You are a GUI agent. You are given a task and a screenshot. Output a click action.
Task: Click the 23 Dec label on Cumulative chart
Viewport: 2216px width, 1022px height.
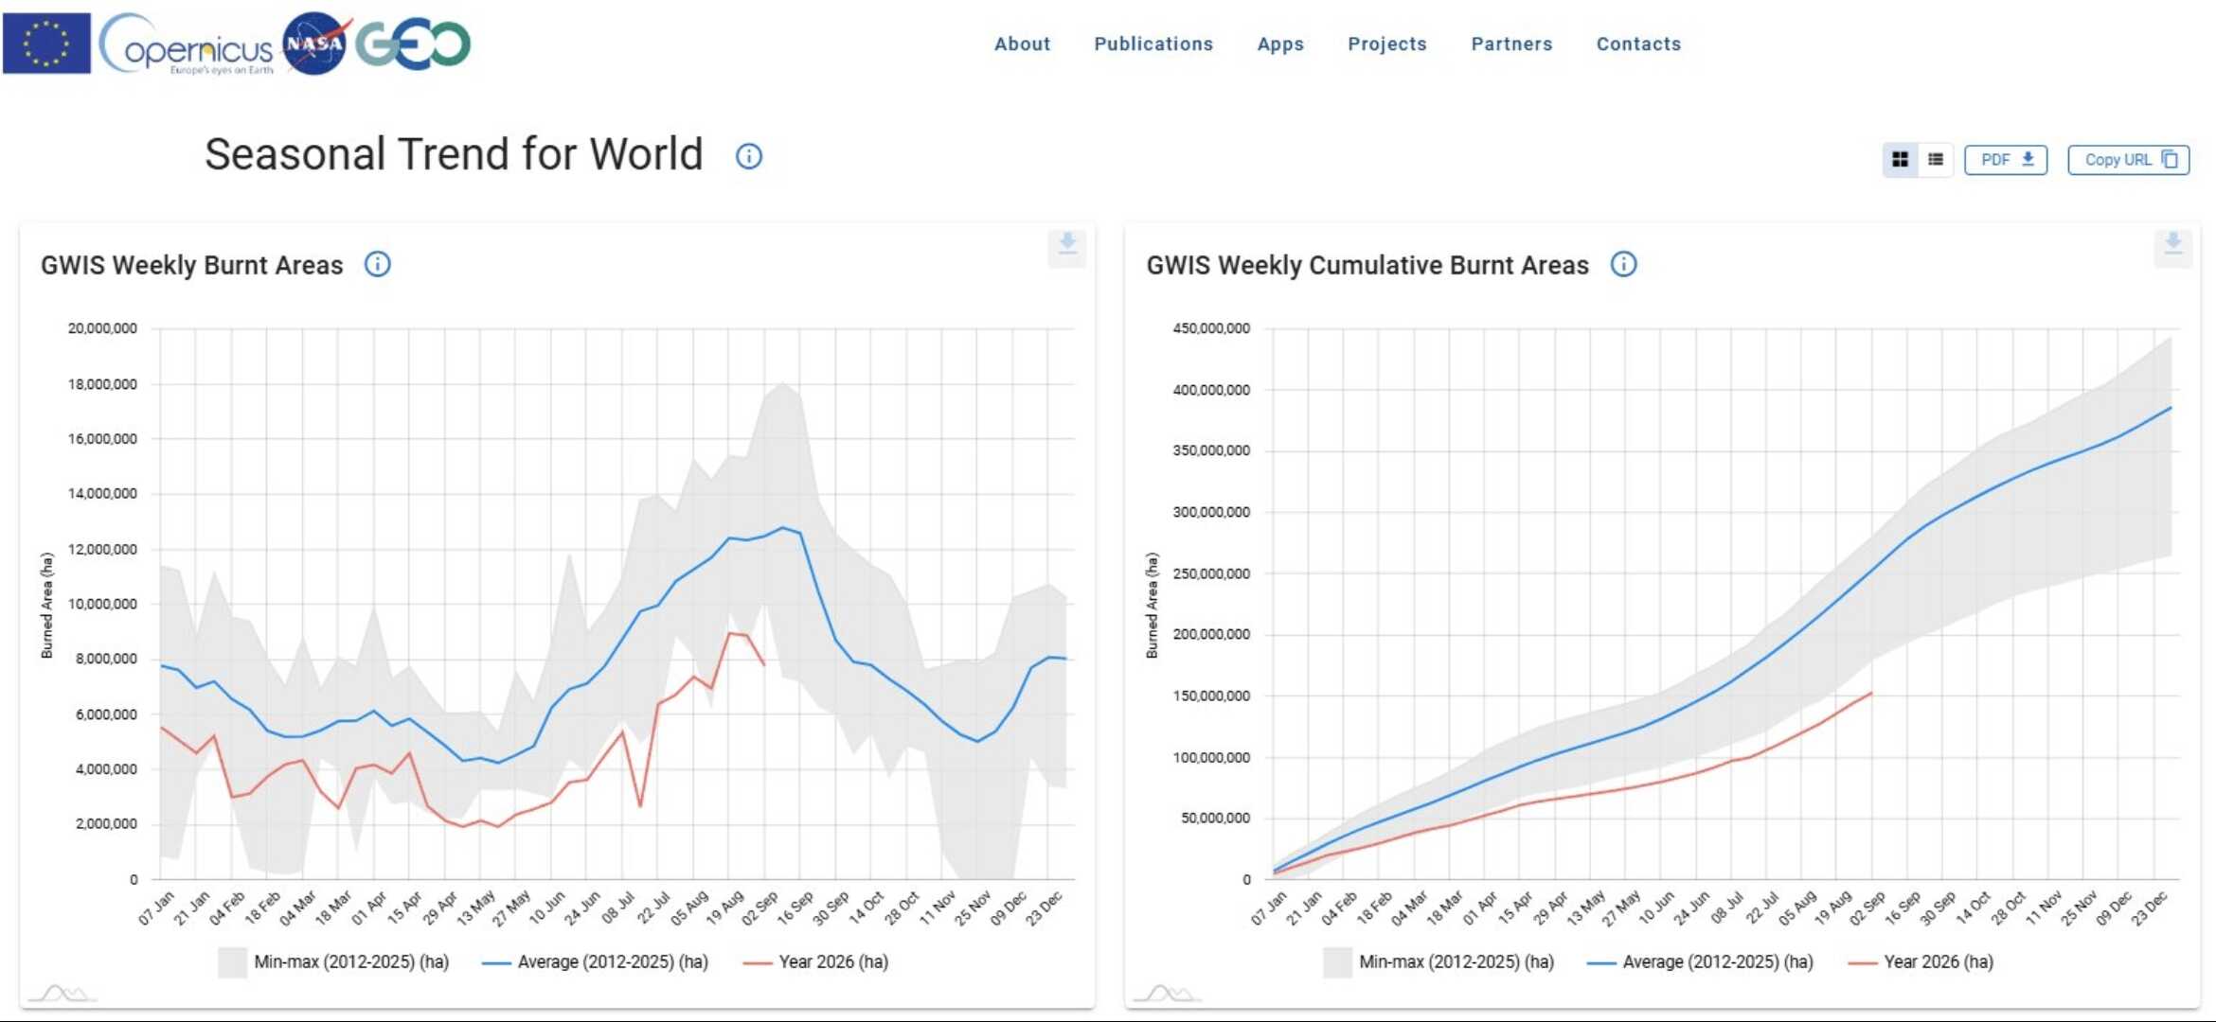(2151, 907)
